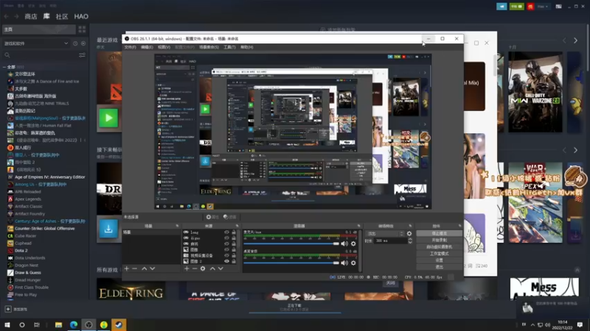This screenshot has height=331, width=590.
Task: Previous page arrow of Steam recent games shelf
Action: pyautogui.click(x=564, y=40)
